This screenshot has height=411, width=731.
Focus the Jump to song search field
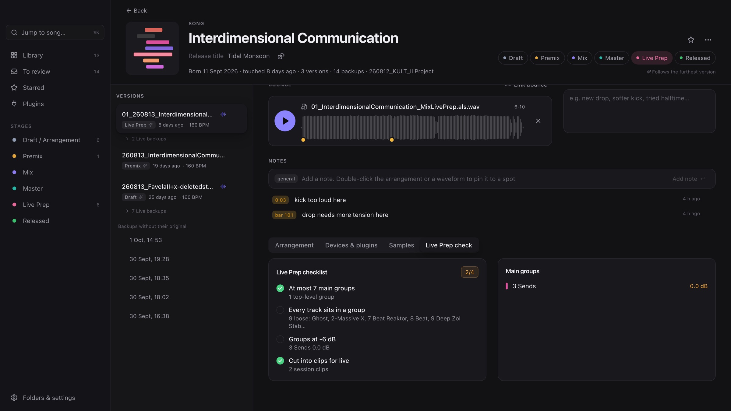[55, 33]
